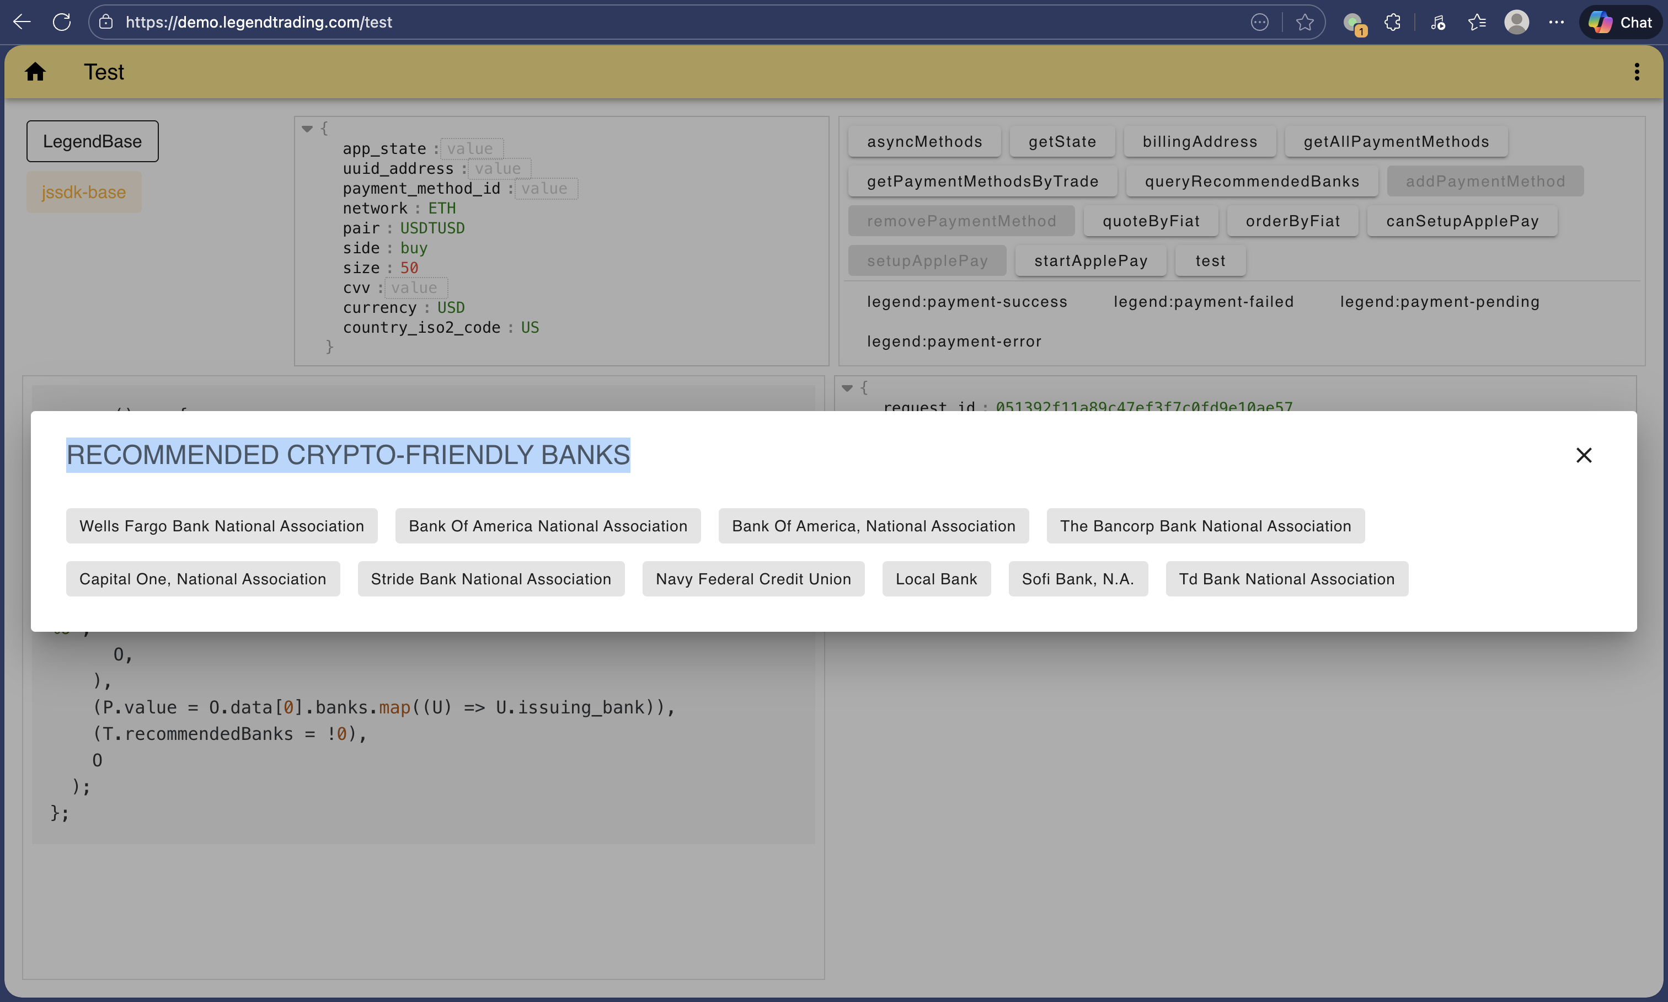Edit the payment_method_id value field
1668x1002 pixels.
pyautogui.click(x=546, y=188)
